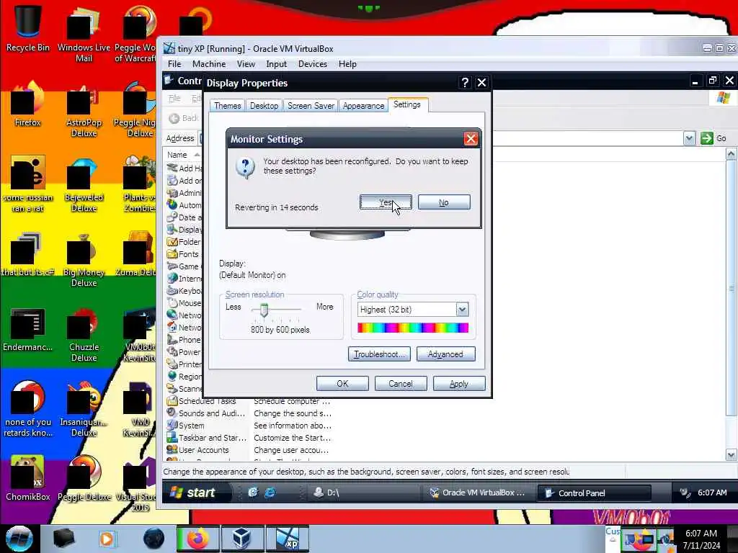Click the Back button in Control Panel
Image resolution: width=738 pixels, height=553 pixels.
[184, 118]
